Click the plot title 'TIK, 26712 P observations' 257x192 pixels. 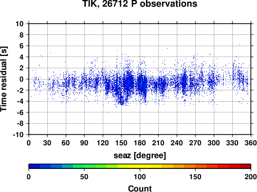[x=140, y=4]
